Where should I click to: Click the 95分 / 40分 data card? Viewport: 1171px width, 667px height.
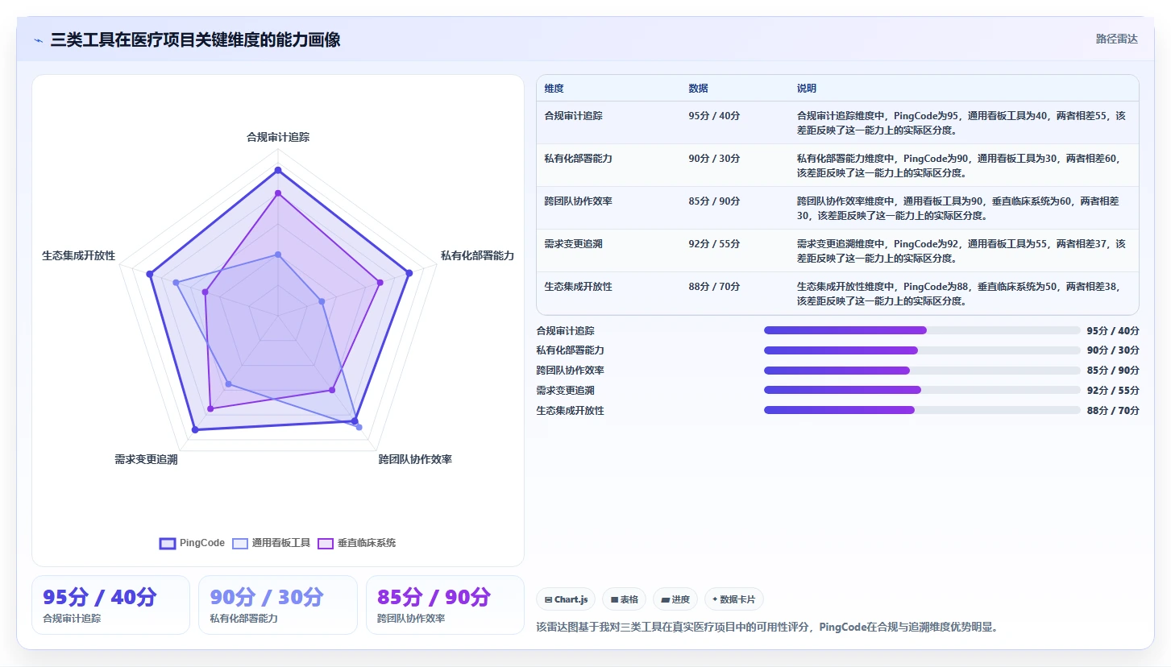click(110, 605)
